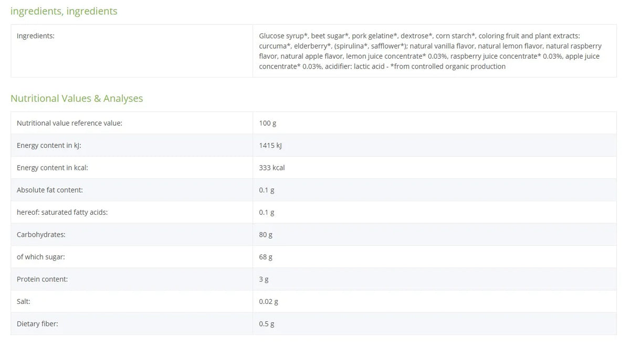Select the 'Dietary fiber:' row label
Image resolution: width=630 pixels, height=349 pixels.
point(37,324)
